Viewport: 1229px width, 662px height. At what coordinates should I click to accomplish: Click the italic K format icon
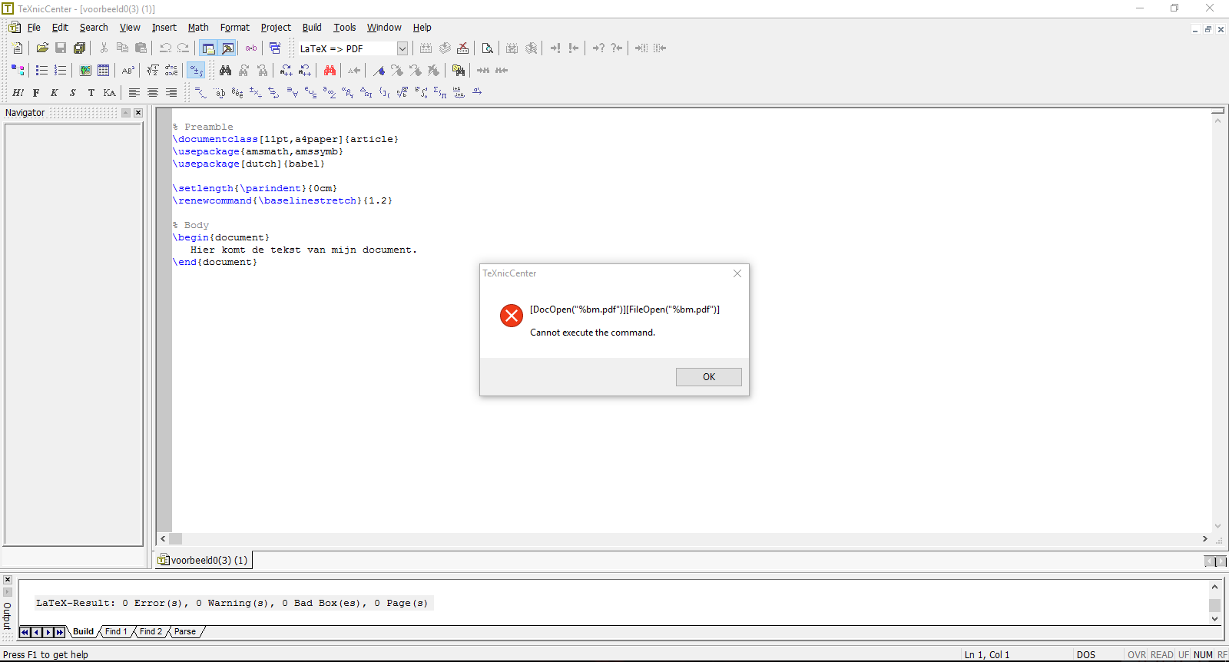55,92
